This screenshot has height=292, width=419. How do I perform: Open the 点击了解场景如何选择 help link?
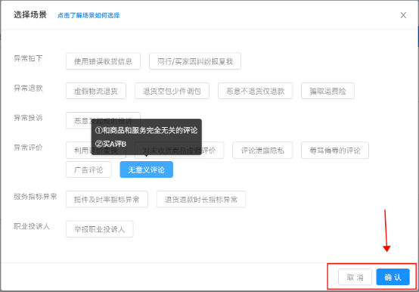click(88, 15)
